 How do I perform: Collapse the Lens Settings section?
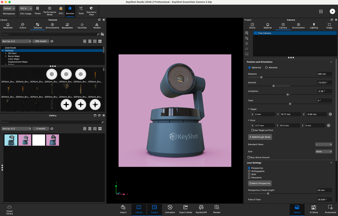(x=331, y=163)
